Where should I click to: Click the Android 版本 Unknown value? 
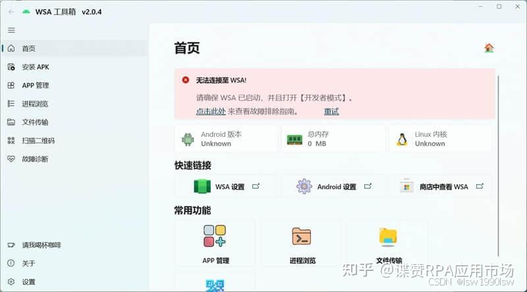(x=216, y=143)
